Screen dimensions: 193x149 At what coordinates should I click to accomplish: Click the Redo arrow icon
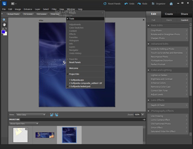click(139, 4)
